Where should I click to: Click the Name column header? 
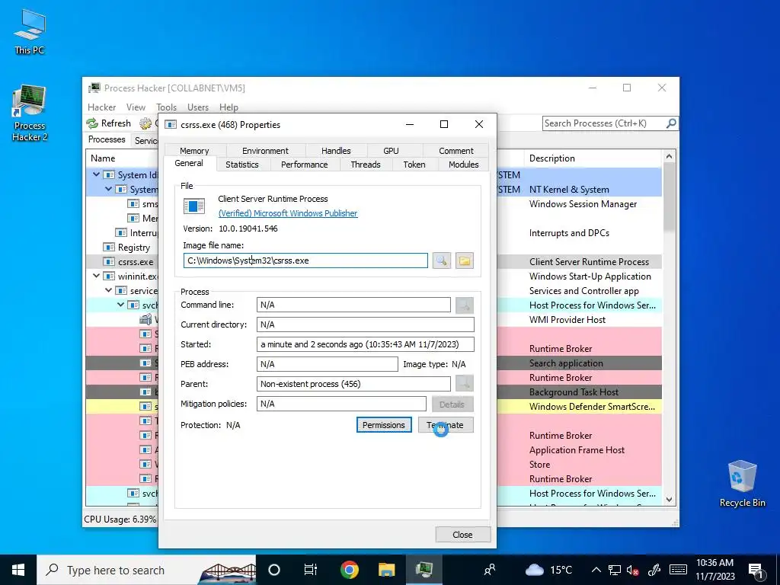coord(122,158)
